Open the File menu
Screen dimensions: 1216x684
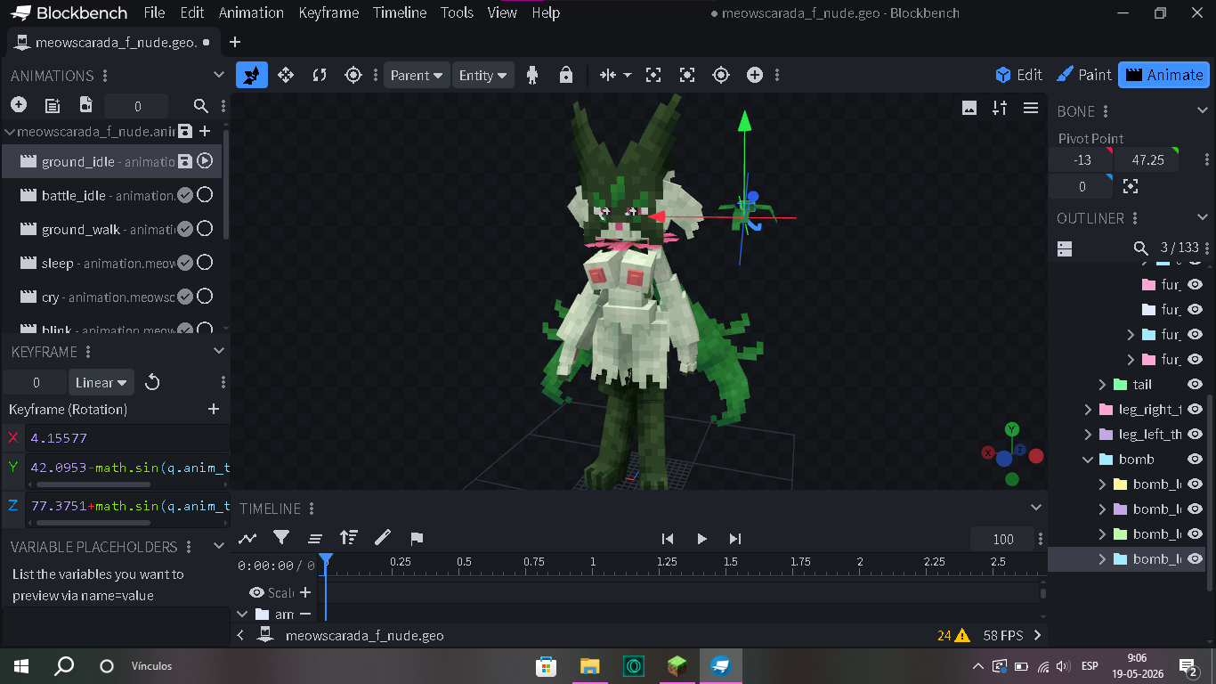[154, 12]
